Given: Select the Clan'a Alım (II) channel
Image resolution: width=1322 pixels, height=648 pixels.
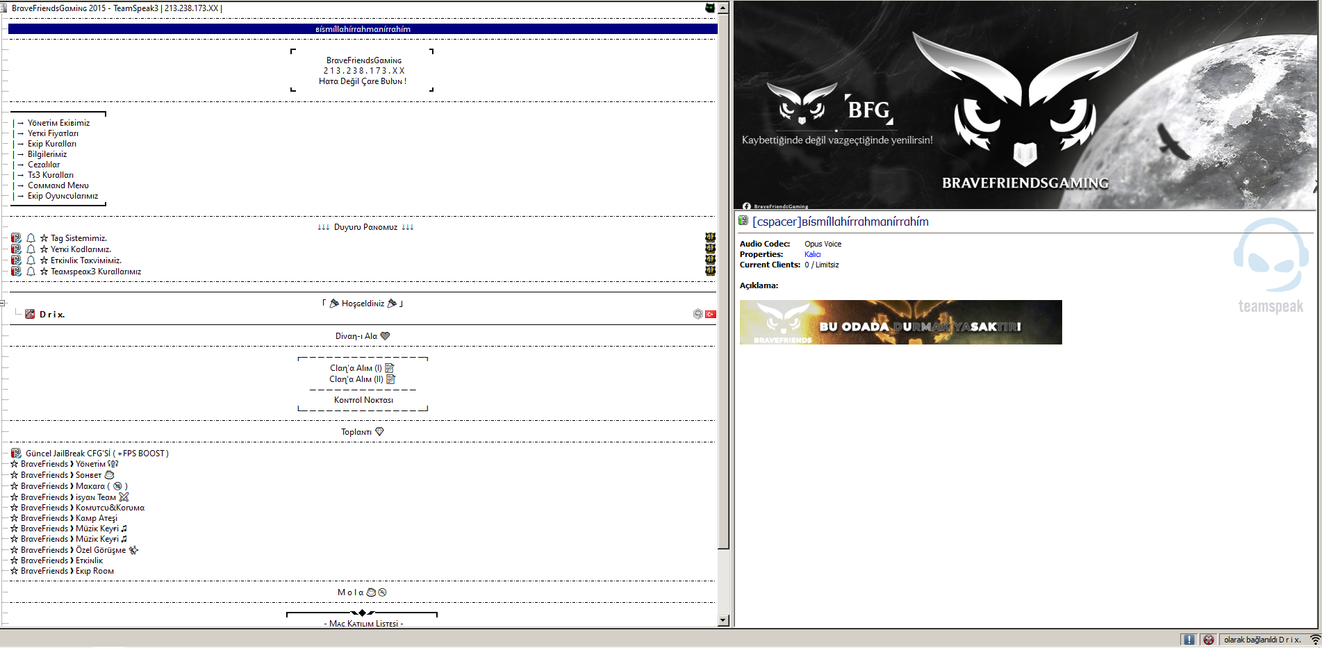Looking at the screenshot, I should tap(362, 379).
